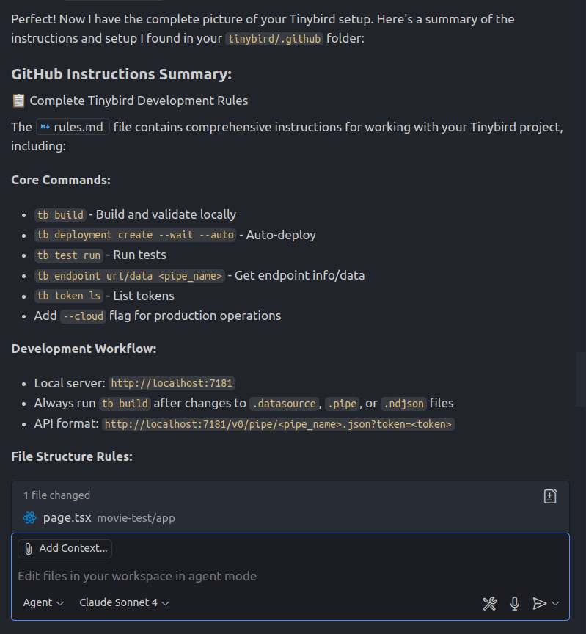This screenshot has width=586, height=634.
Task: Click the review-changes file icon on changed-files card
Action: click(550, 496)
